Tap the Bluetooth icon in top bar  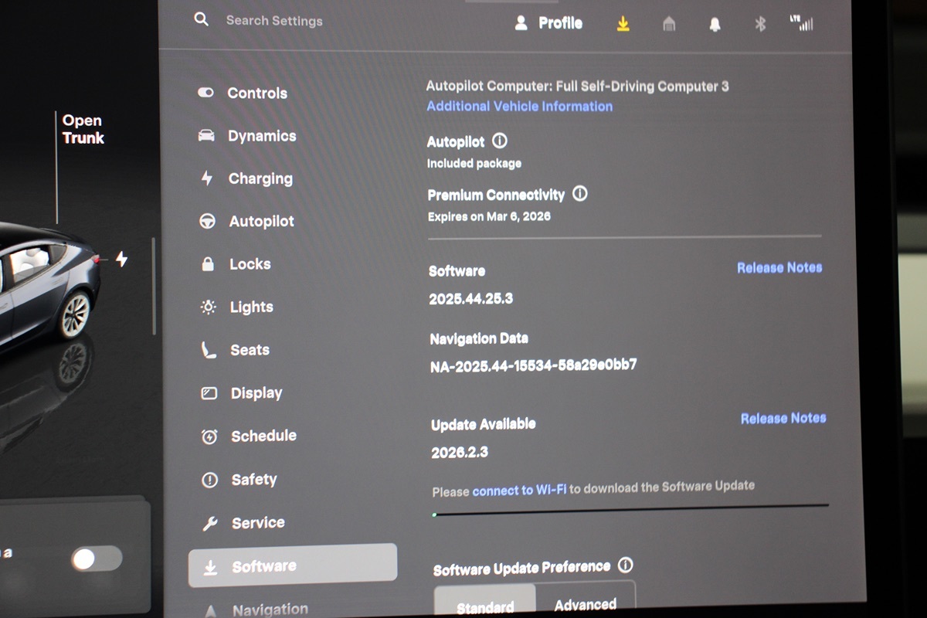(x=759, y=24)
